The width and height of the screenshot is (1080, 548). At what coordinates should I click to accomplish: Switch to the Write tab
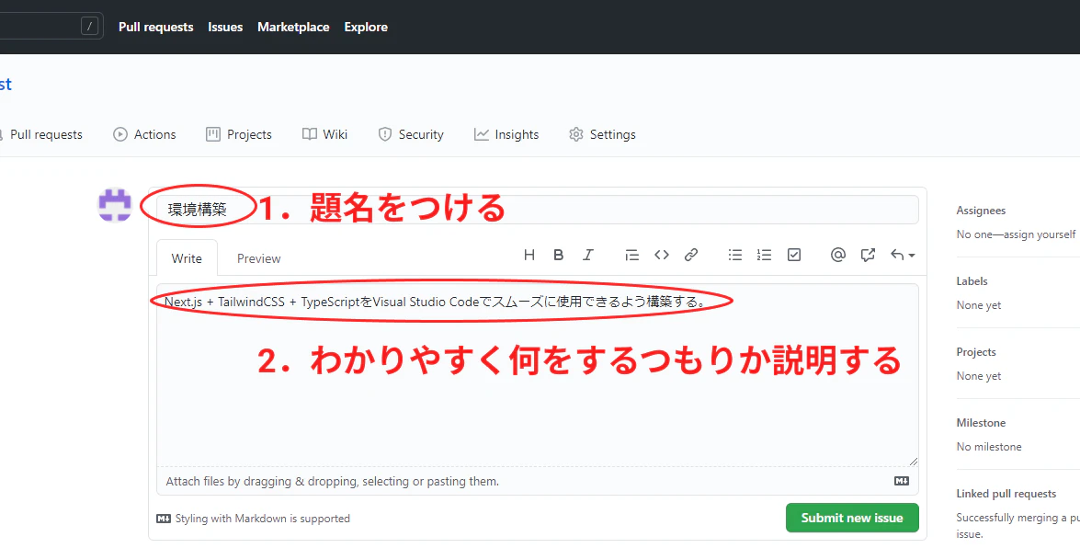point(187,258)
